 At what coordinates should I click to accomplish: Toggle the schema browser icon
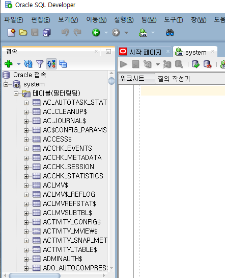point(51,64)
